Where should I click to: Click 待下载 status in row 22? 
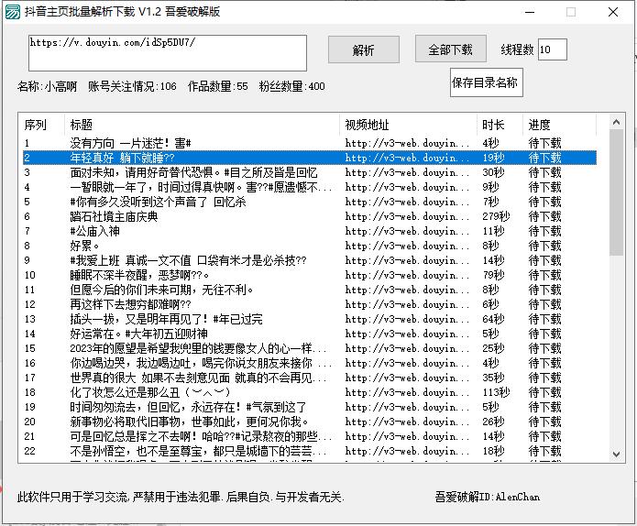point(544,451)
